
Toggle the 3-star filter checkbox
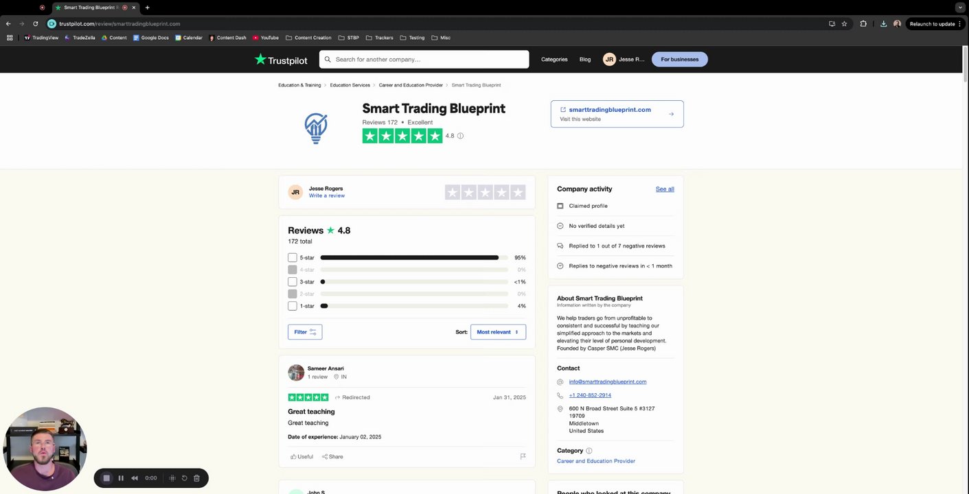(x=293, y=281)
